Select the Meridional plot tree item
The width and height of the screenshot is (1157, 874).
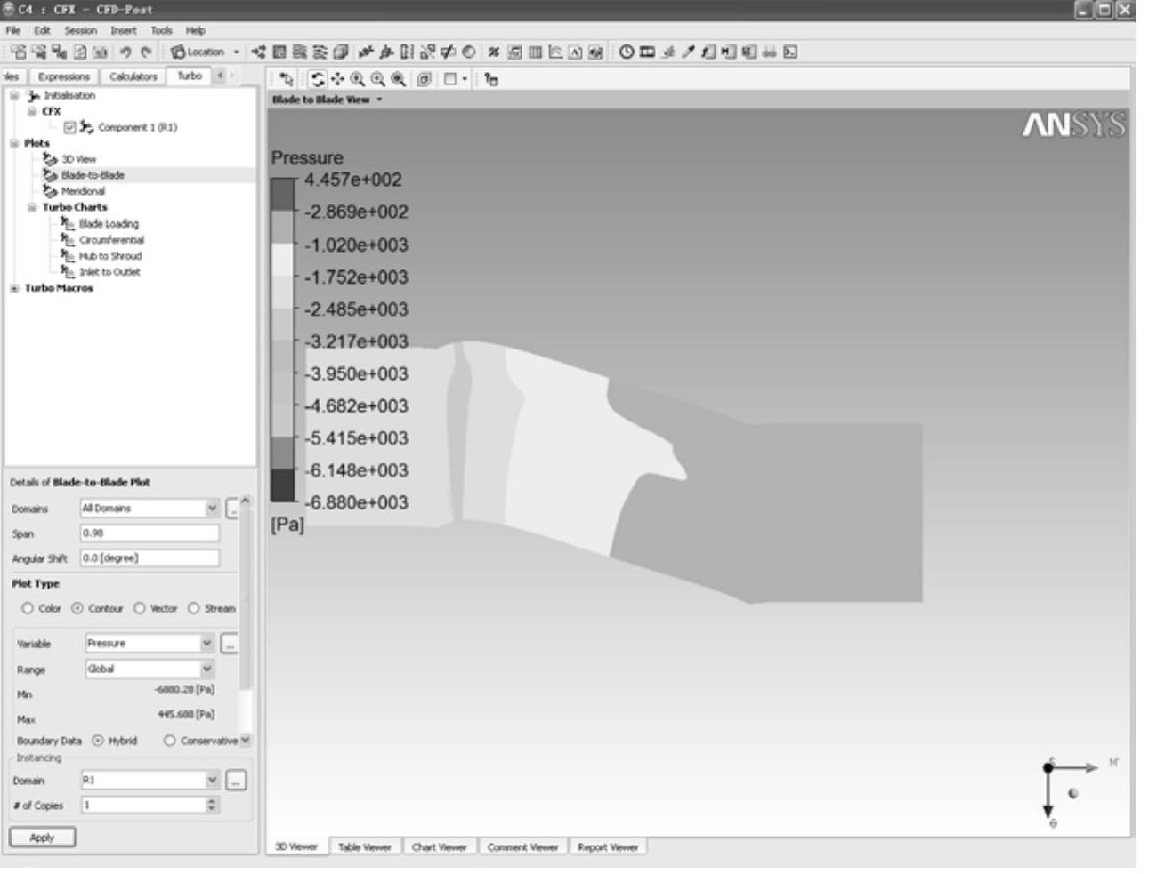click(83, 191)
